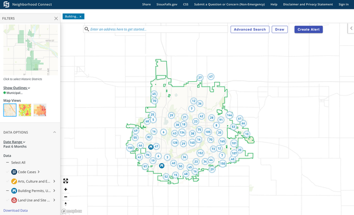The width and height of the screenshot is (354, 215).
Task: Expand the Land Use and Site arrow
Action: 54,200
